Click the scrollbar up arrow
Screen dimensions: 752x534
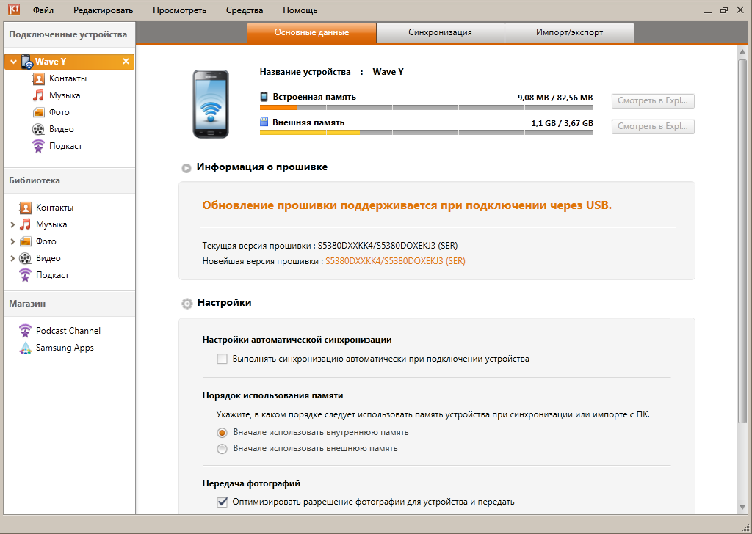pos(742,52)
